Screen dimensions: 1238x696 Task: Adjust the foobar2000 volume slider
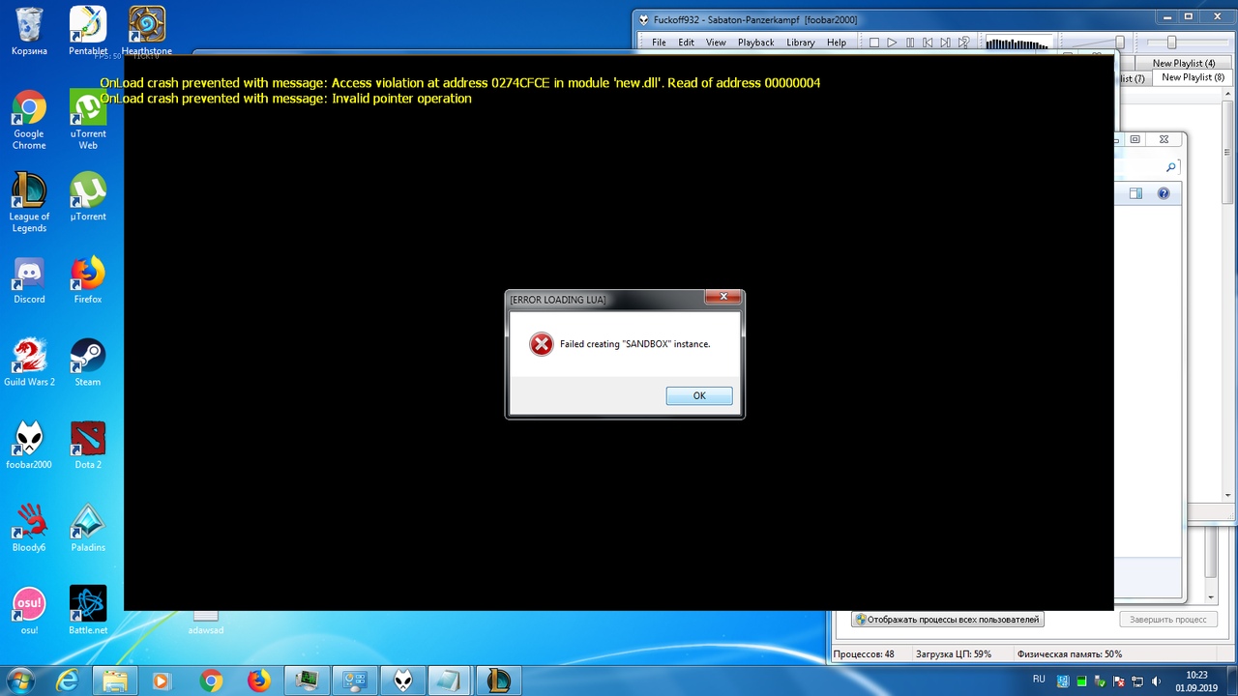pyautogui.click(x=1119, y=43)
